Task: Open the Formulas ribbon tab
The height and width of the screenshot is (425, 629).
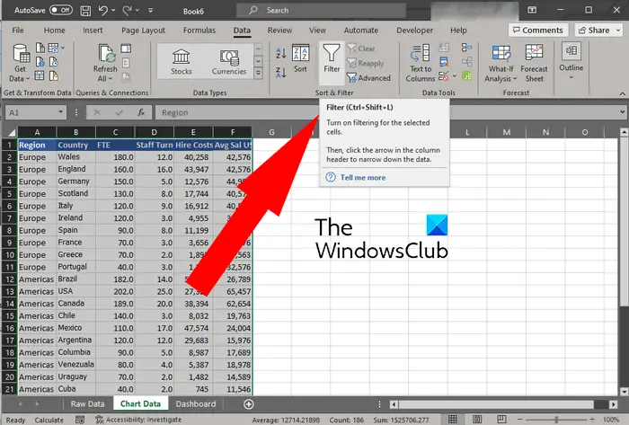Action: coord(199,30)
